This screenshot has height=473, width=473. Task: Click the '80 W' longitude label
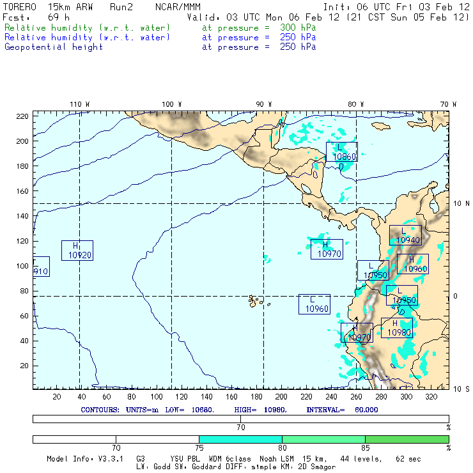(355, 104)
